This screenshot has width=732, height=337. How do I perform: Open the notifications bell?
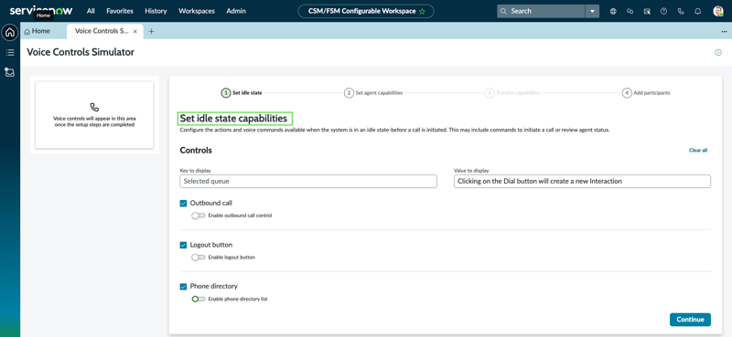click(x=698, y=11)
